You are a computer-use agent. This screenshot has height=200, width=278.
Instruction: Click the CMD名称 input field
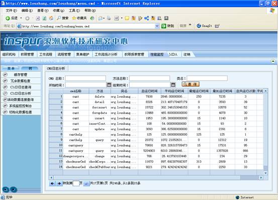point(85,78)
